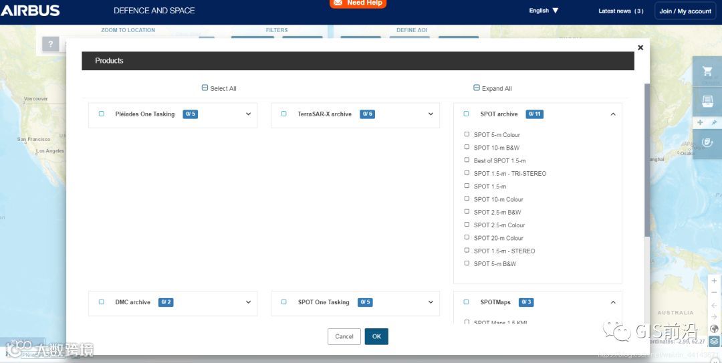Click Join / My account button

pos(685,11)
